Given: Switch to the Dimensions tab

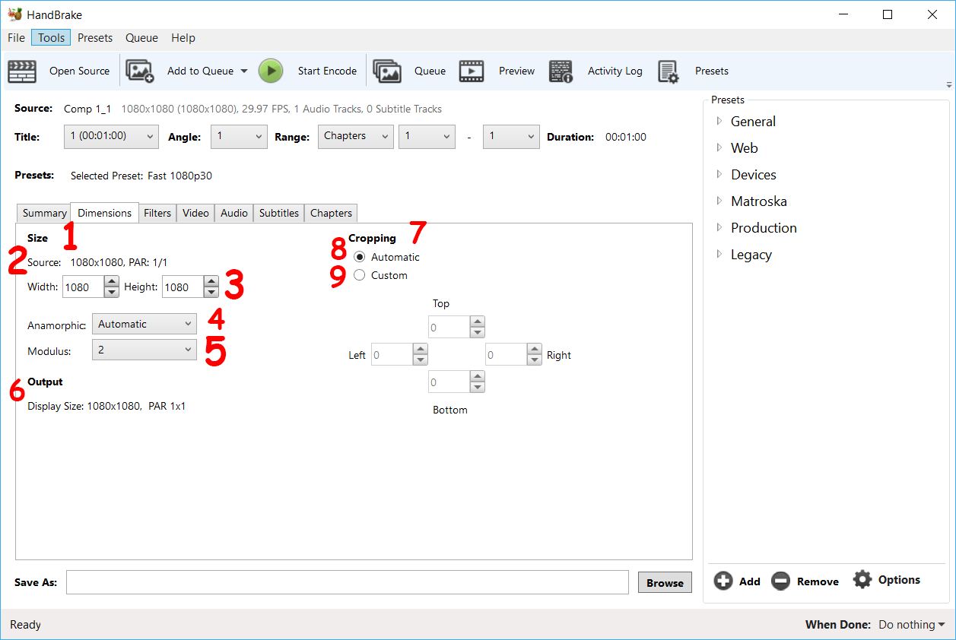Looking at the screenshot, I should (105, 213).
